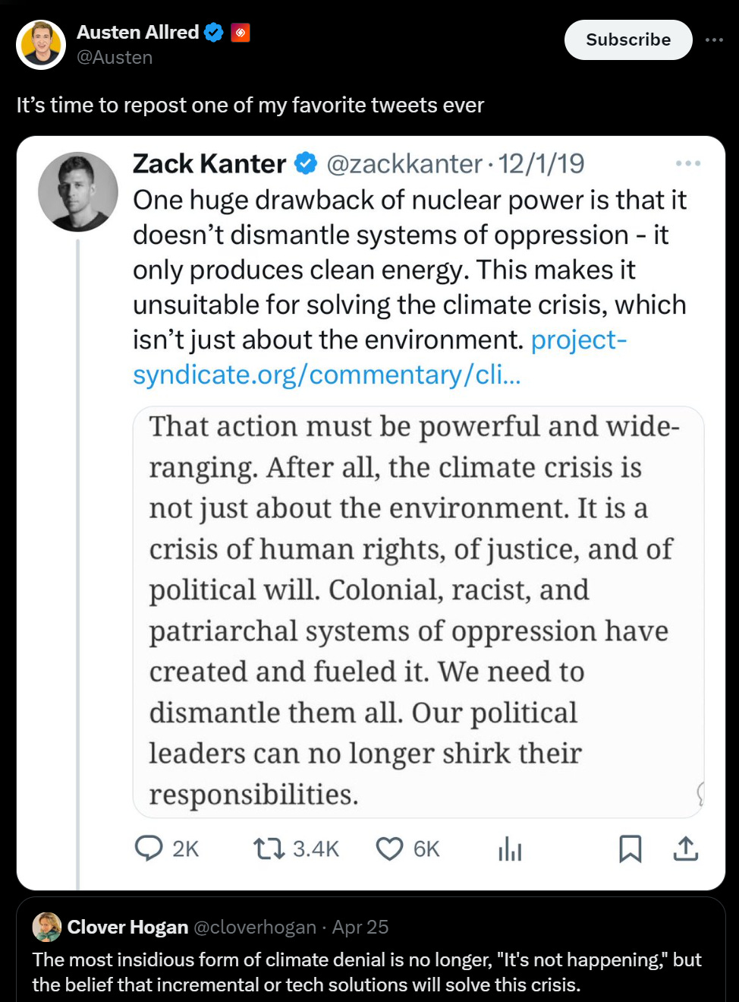The width and height of the screenshot is (739, 1002).
Task: Click the reply icon with 2K replies
Action: click(x=149, y=848)
